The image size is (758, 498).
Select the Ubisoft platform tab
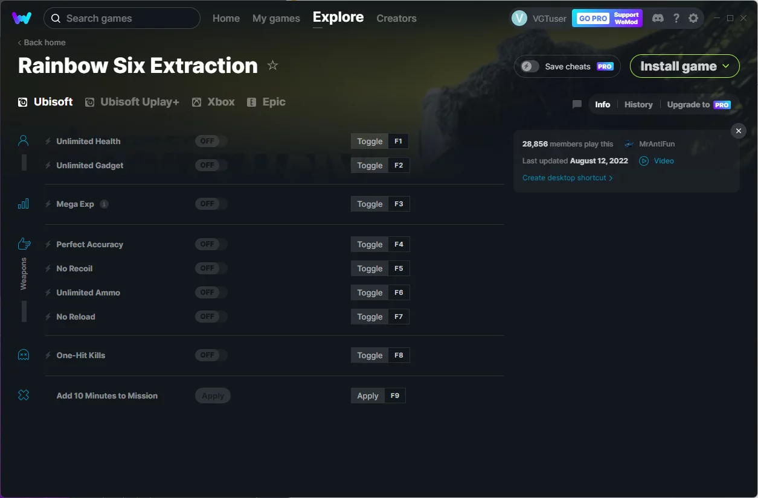tap(45, 102)
